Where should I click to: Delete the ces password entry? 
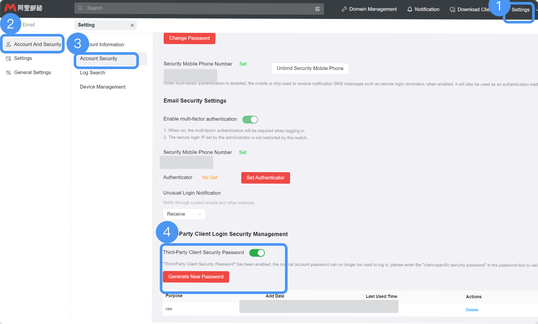click(x=472, y=310)
